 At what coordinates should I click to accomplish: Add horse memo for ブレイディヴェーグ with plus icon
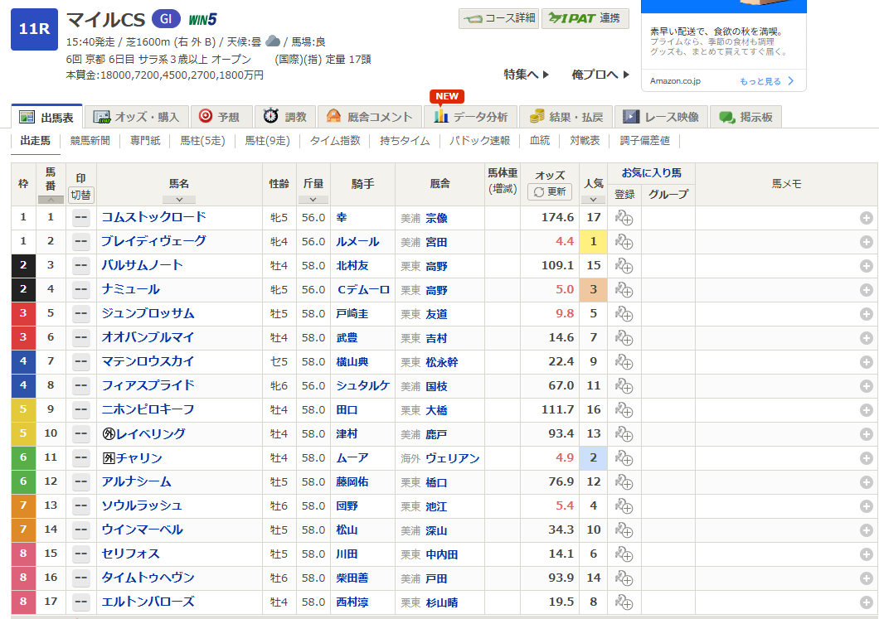pyautogui.click(x=866, y=242)
